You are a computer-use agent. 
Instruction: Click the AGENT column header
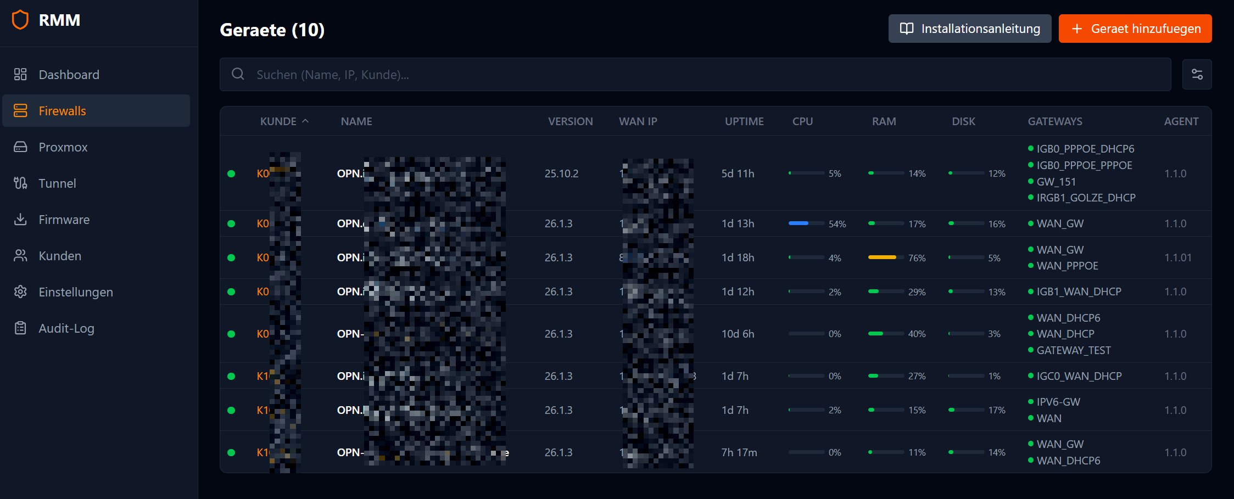[x=1181, y=121]
